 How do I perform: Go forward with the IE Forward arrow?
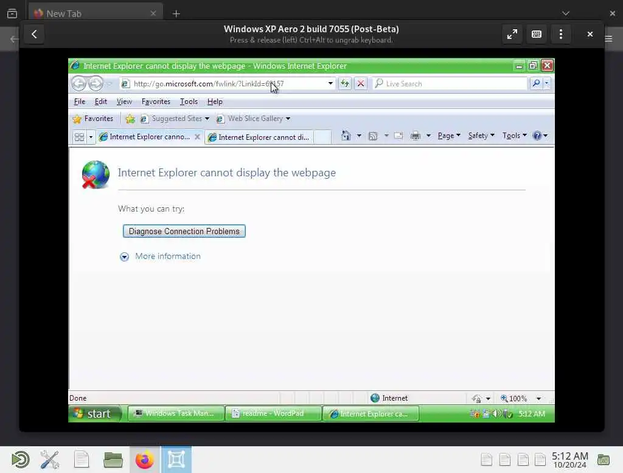click(96, 84)
